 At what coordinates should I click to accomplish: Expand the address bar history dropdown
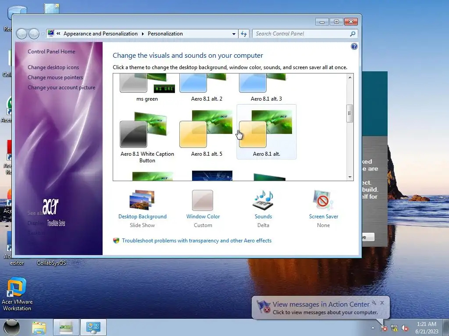click(x=234, y=34)
